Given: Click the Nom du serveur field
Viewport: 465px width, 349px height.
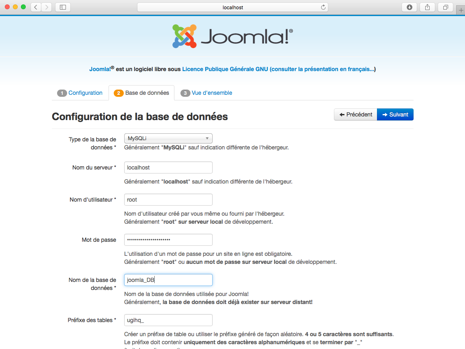Looking at the screenshot, I should coord(168,167).
